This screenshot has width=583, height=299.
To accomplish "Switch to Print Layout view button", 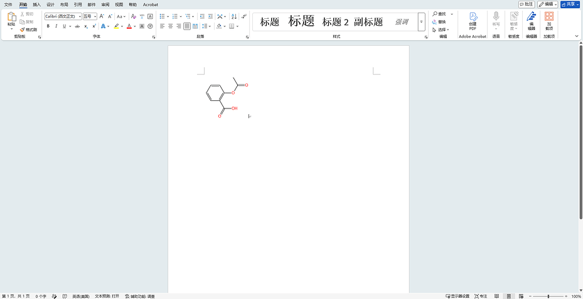I will 509,296.
